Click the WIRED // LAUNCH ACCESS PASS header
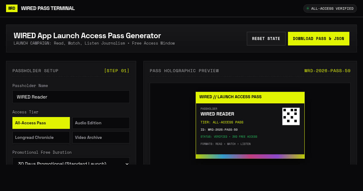 click(231, 97)
